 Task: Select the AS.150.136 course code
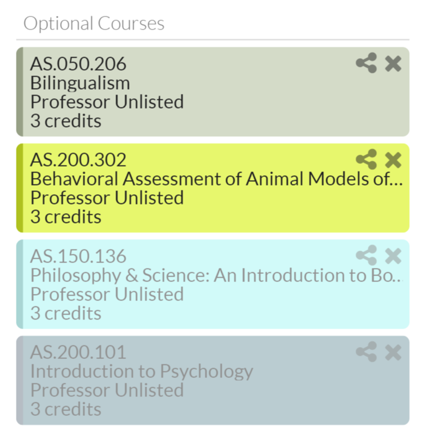(78, 256)
